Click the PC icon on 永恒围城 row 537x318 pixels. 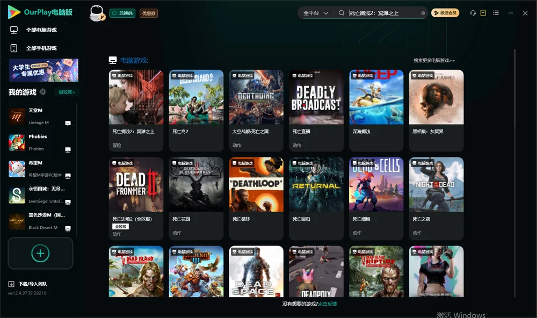pyautogui.click(x=68, y=202)
